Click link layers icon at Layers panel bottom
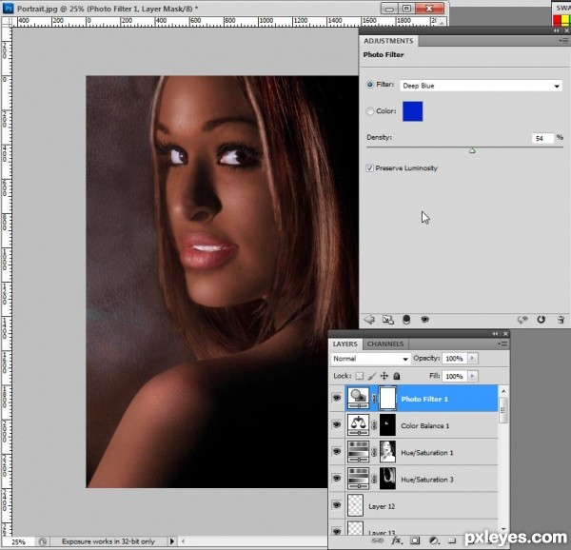Viewport: 571px width, 550px height. [377, 540]
